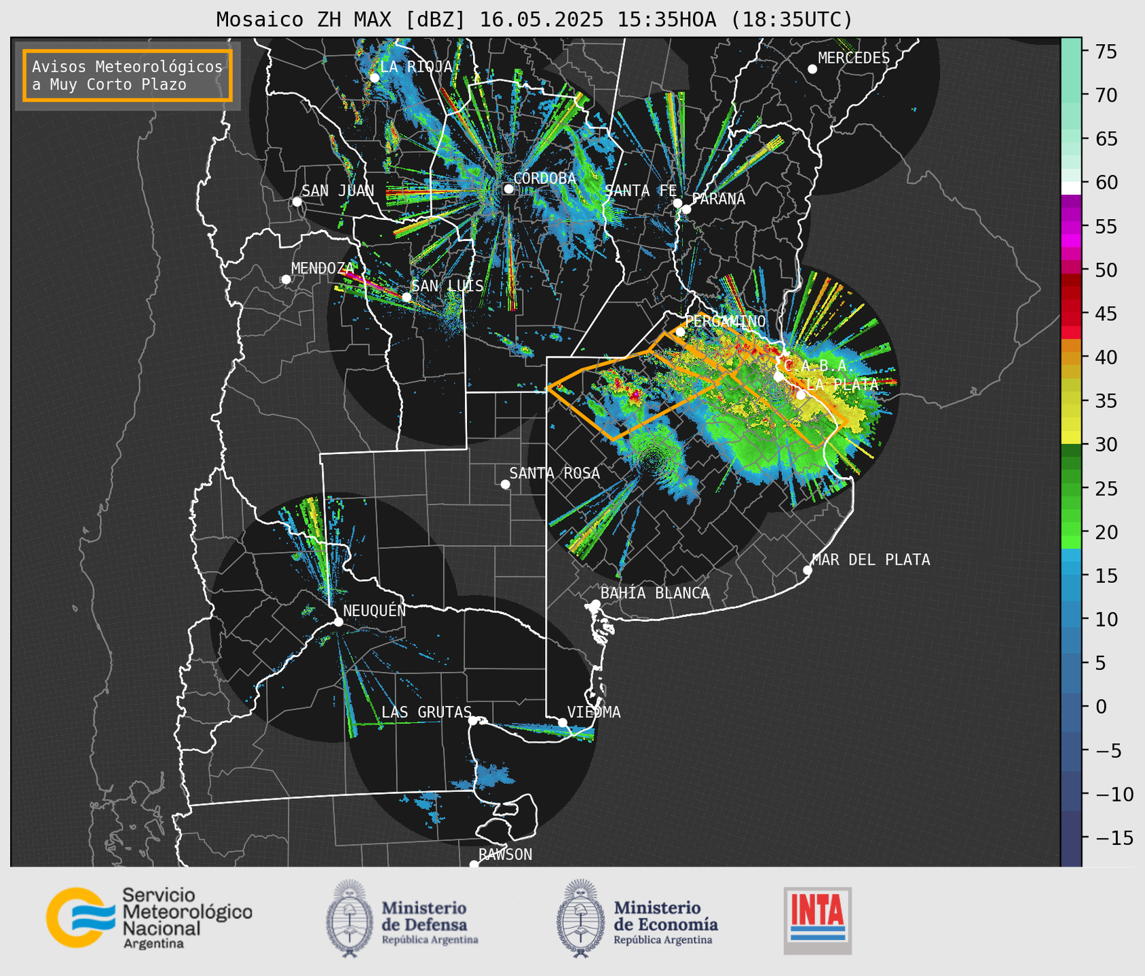Click the SANTA ROSA city marker dot
The image size is (1145, 976).
click(505, 484)
